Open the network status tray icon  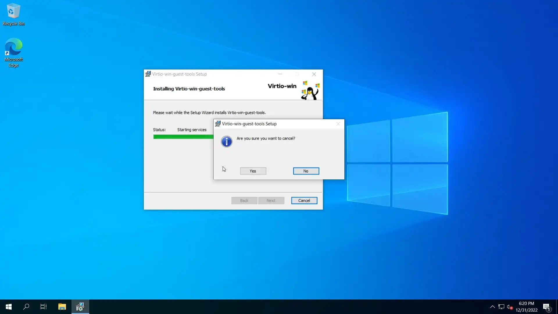(x=501, y=307)
